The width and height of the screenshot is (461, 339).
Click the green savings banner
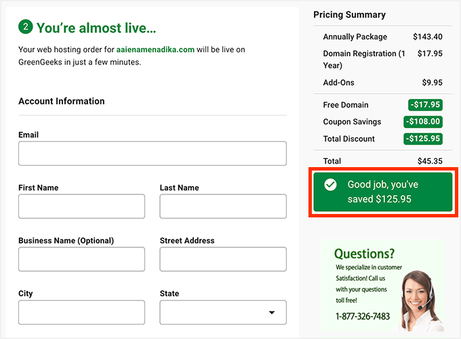click(x=382, y=192)
